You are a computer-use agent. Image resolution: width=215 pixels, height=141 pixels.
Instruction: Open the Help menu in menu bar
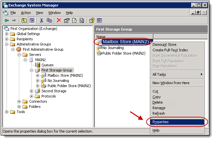click(69, 13)
